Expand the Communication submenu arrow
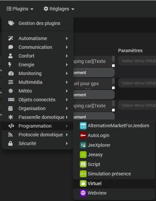This screenshot has width=156, height=201. coord(67,47)
